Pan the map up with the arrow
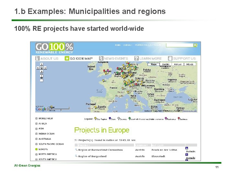Viewport: 233px width, 175px height. [41, 64]
